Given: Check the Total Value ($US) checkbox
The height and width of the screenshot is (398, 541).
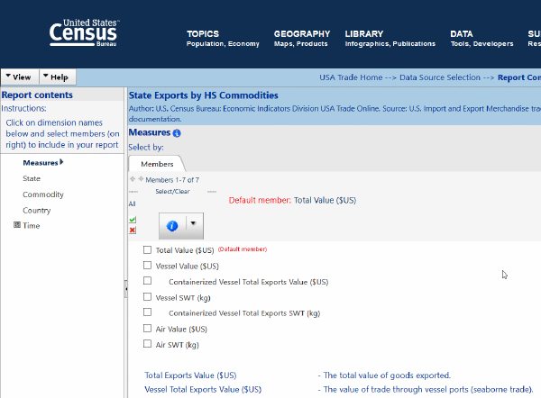Looking at the screenshot, I should coord(148,250).
